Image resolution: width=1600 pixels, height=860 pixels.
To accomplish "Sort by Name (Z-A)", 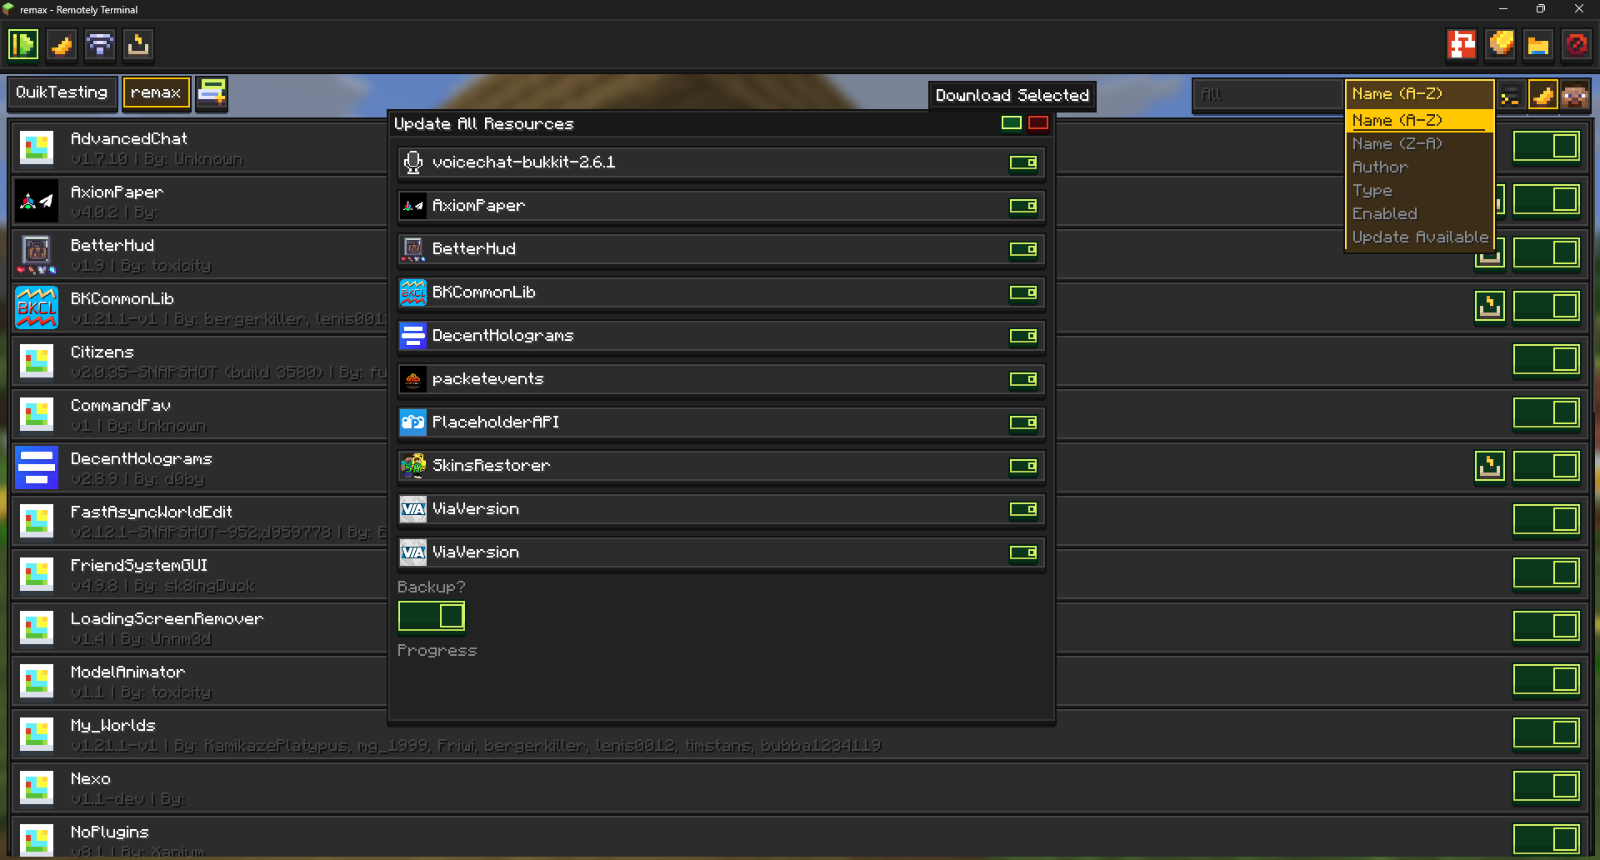I will (x=1420, y=144).
